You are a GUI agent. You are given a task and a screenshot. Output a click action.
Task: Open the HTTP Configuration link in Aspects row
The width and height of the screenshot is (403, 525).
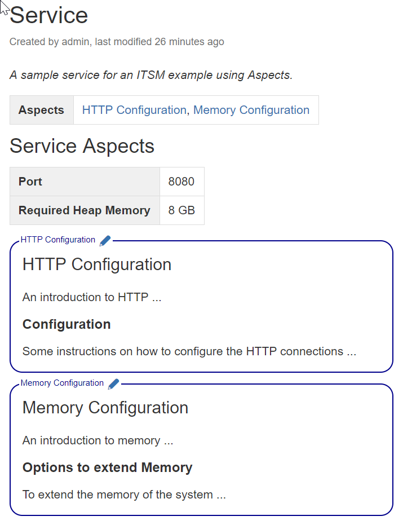pos(134,110)
